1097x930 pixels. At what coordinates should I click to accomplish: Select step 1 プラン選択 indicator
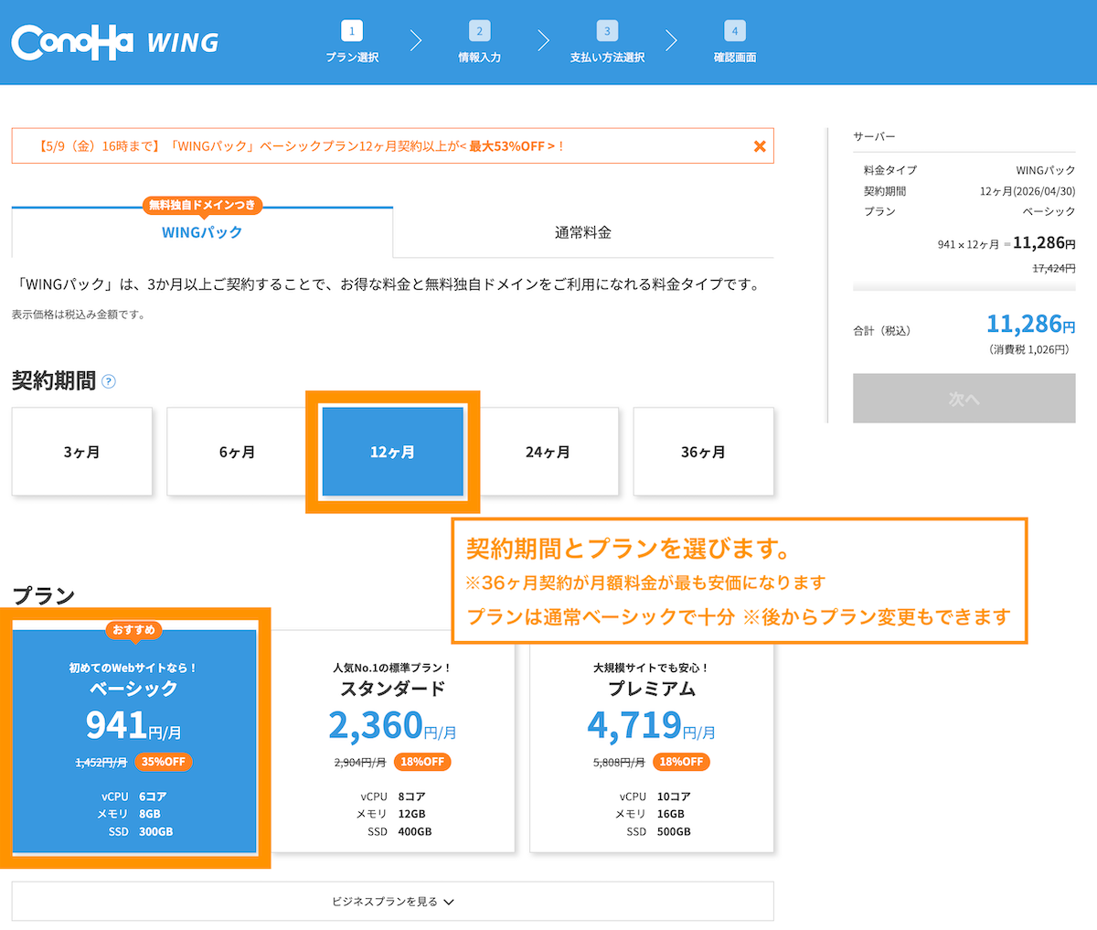click(352, 42)
